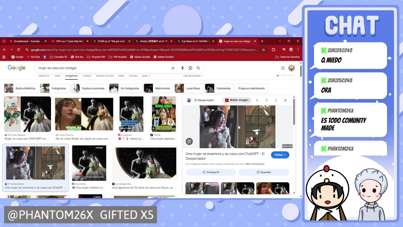Open the Favoritos PC bookmark folder
403x227 pixels.
point(59,57)
